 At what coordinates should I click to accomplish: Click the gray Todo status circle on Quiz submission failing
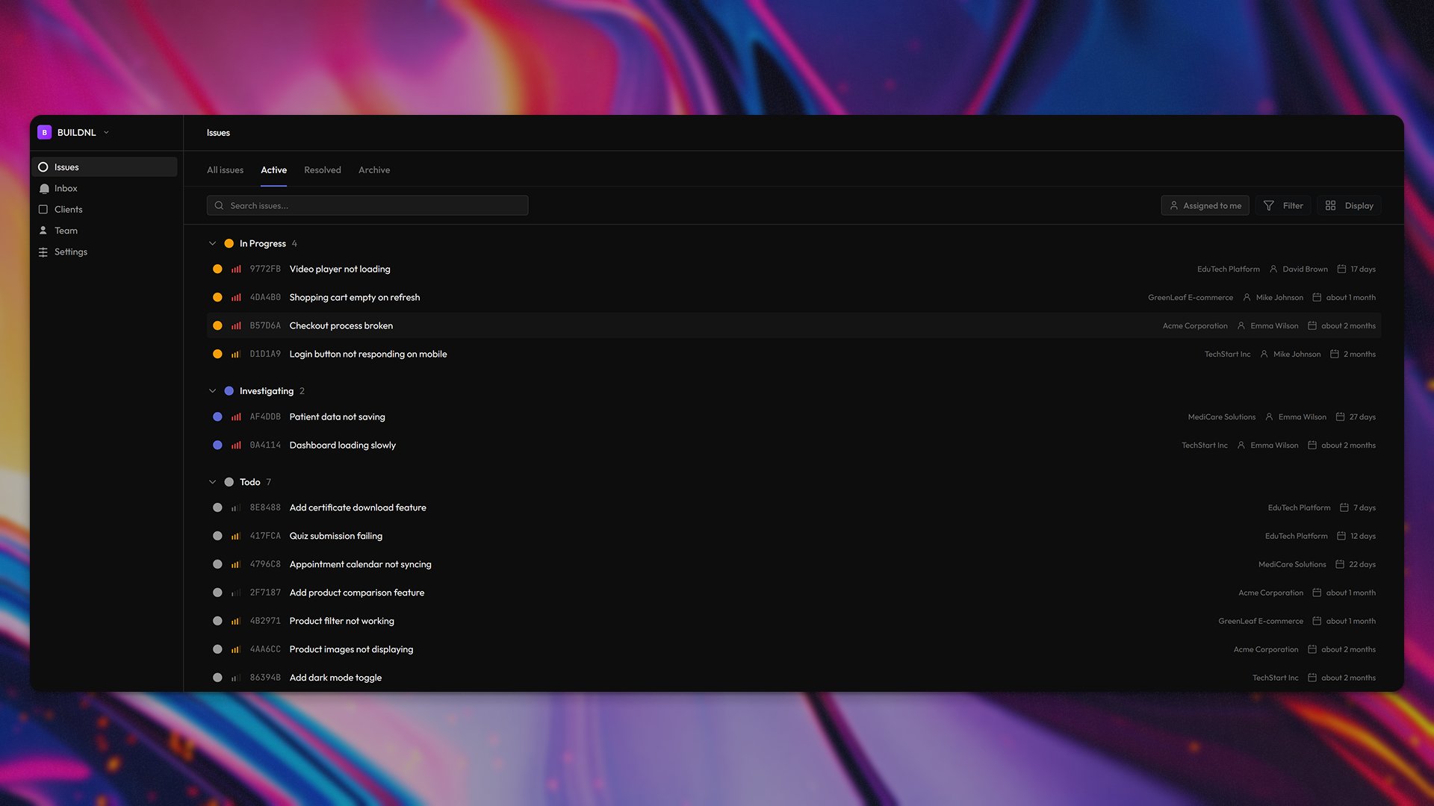[217, 536]
